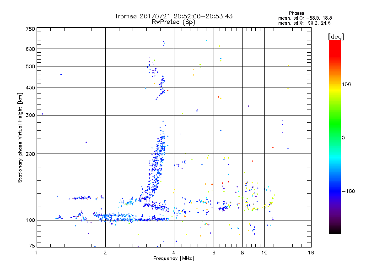Click the 'RwPretec (8p)' subtitle

tap(173, 22)
